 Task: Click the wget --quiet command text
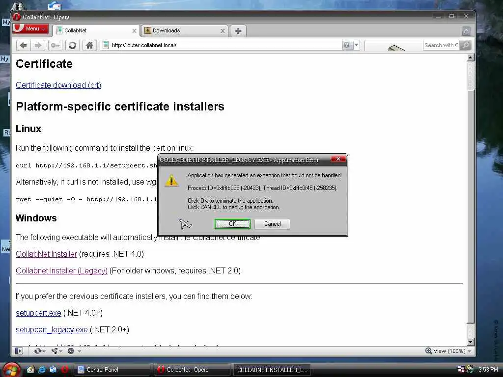pyautogui.click(x=86, y=199)
